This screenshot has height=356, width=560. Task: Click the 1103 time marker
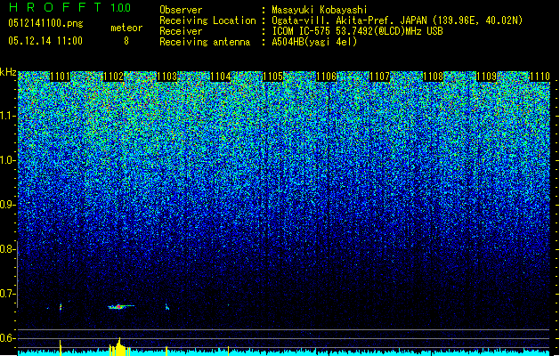tap(166, 77)
